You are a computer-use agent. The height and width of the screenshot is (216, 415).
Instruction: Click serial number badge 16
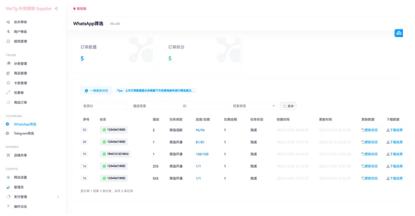[84, 166]
